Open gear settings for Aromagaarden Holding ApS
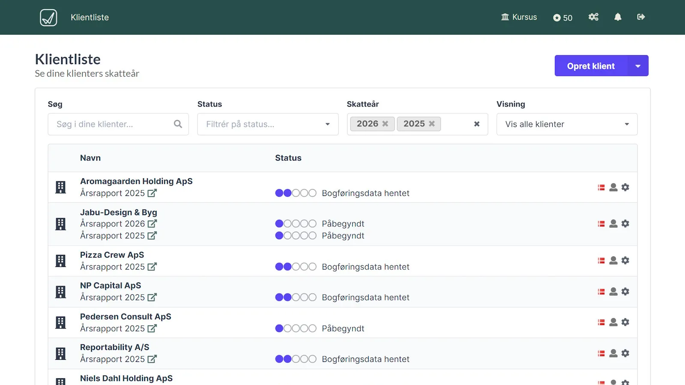The image size is (685, 385). coord(625,187)
